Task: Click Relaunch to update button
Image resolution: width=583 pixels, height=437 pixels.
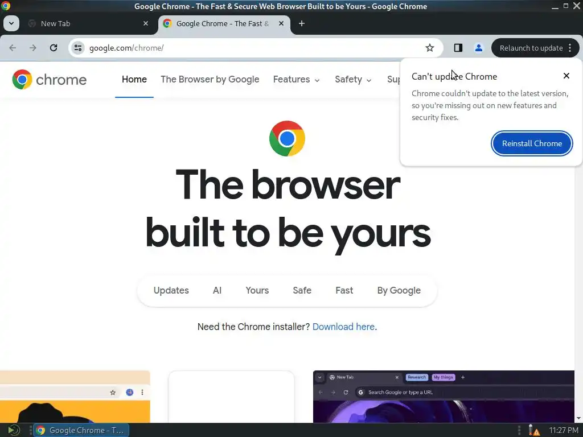Action: click(531, 48)
